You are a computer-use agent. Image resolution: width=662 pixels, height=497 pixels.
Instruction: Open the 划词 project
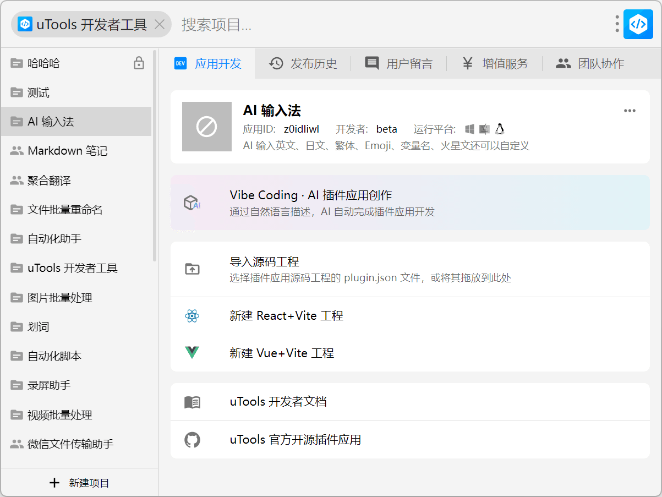(76, 327)
